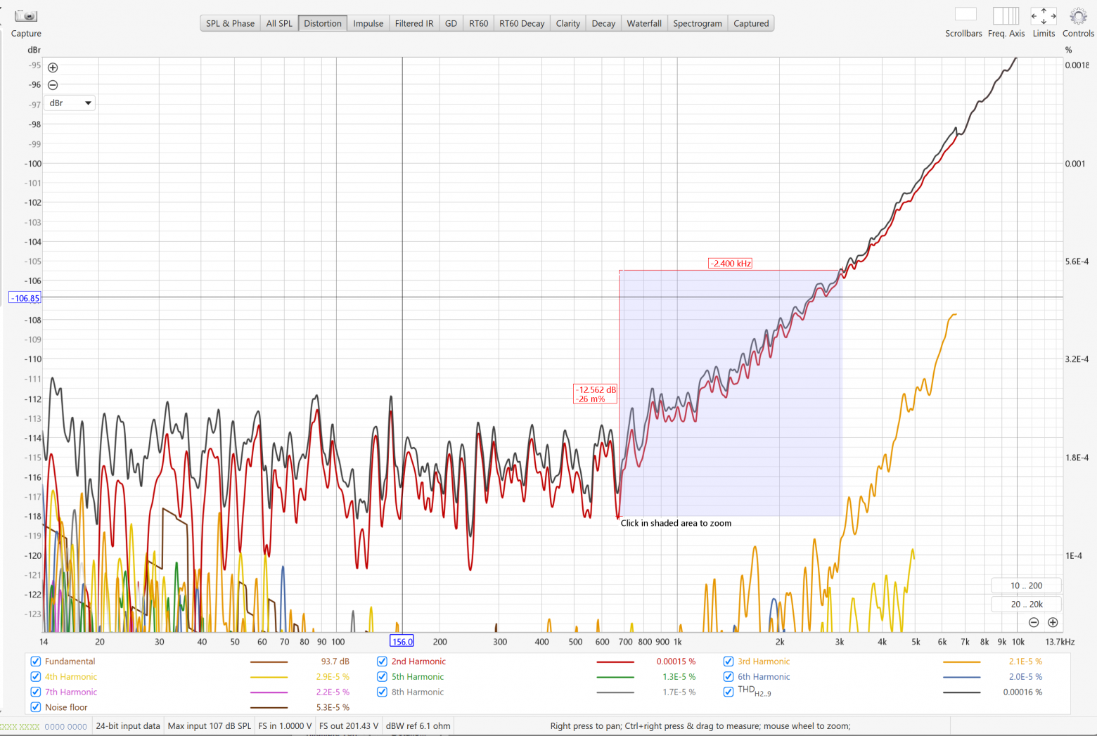Image resolution: width=1097 pixels, height=736 pixels.
Task: Zoom out frequency axis with minus icon below 20 .. 20k
Action: pyautogui.click(x=1034, y=622)
